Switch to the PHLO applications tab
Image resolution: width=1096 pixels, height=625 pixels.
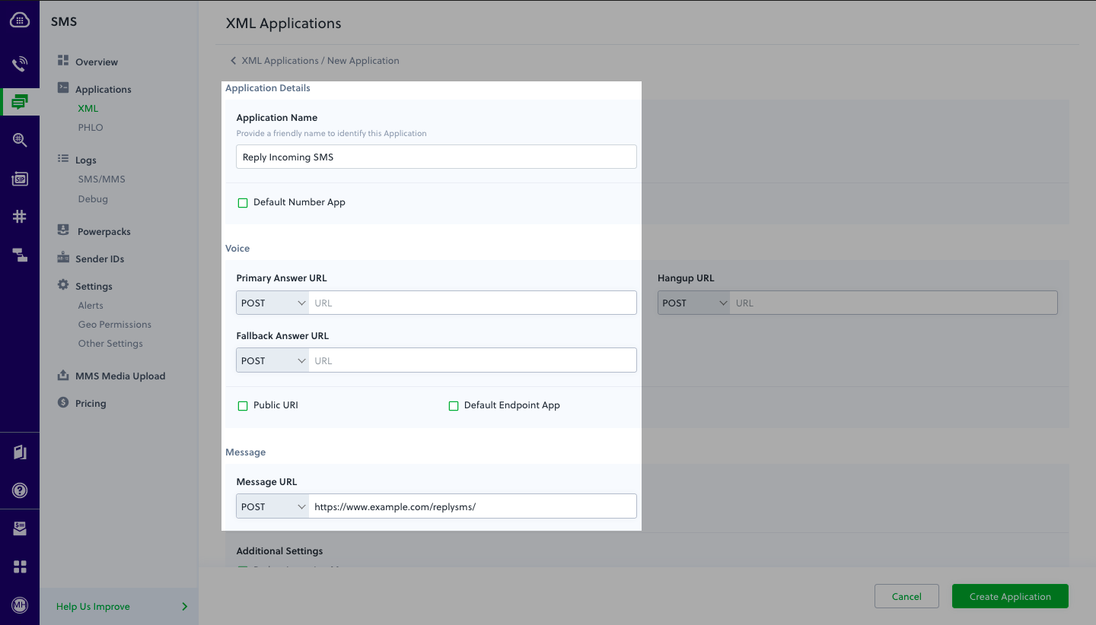(91, 127)
